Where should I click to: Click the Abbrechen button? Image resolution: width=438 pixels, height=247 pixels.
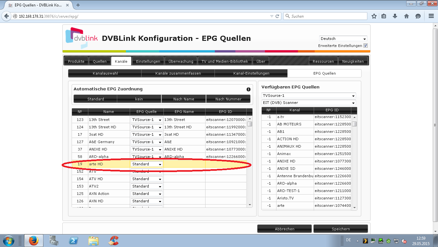[x=285, y=229]
